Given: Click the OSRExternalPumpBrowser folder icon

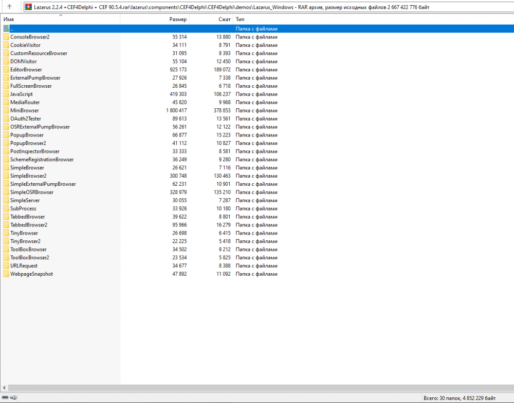Looking at the screenshot, I should pyautogui.click(x=6, y=127).
